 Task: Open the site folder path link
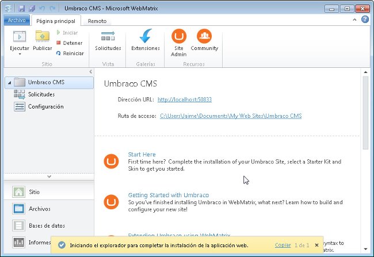[x=231, y=116]
